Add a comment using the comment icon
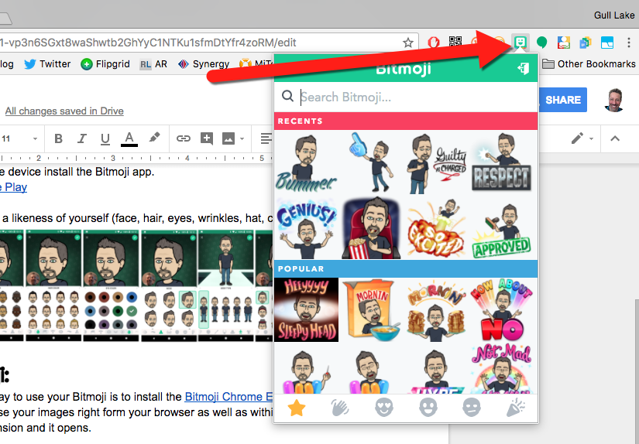The width and height of the screenshot is (639, 444). (x=207, y=138)
